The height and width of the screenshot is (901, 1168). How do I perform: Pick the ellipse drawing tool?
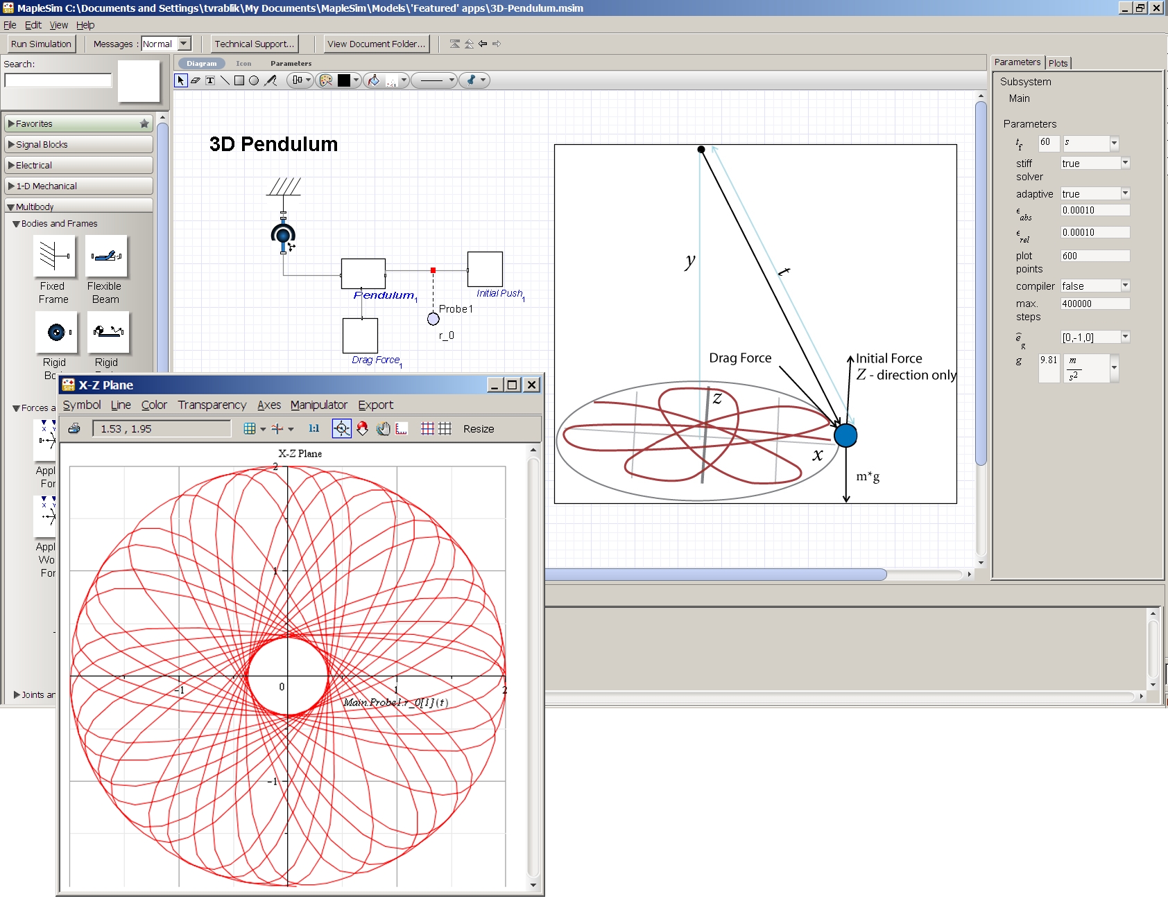point(254,80)
